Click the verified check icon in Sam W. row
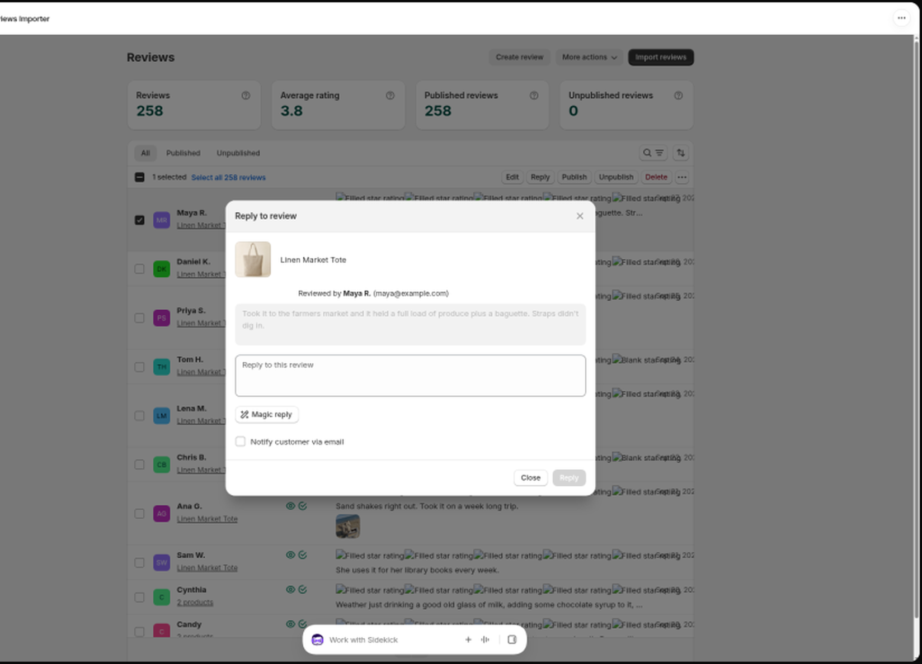The width and height of the screenshot is (922, 664). [x=303, y=555]
